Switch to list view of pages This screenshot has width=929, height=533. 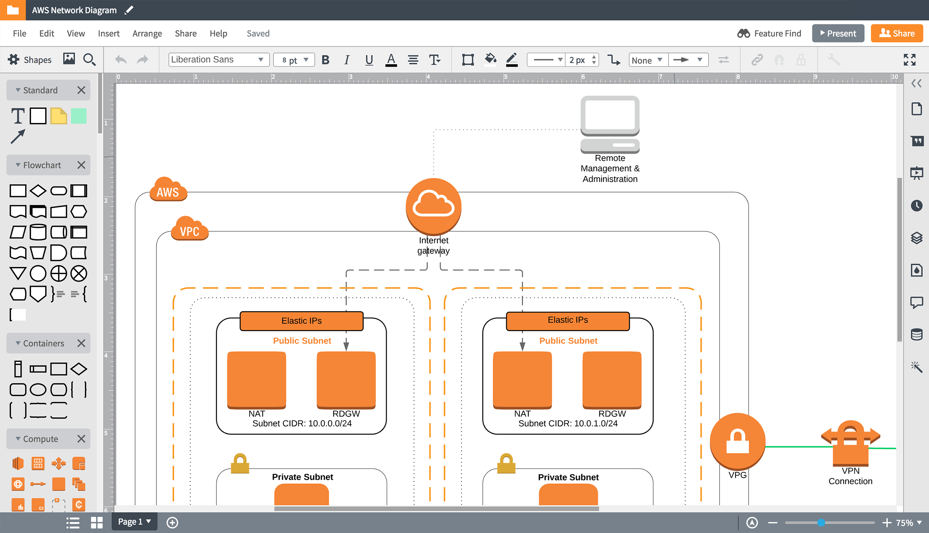click(73, 523)
